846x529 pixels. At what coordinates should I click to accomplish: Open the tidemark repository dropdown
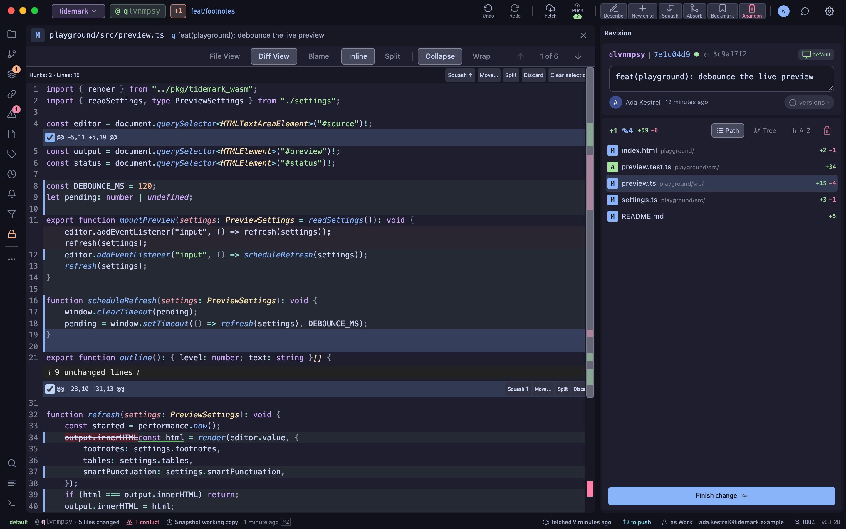(78, 11)
